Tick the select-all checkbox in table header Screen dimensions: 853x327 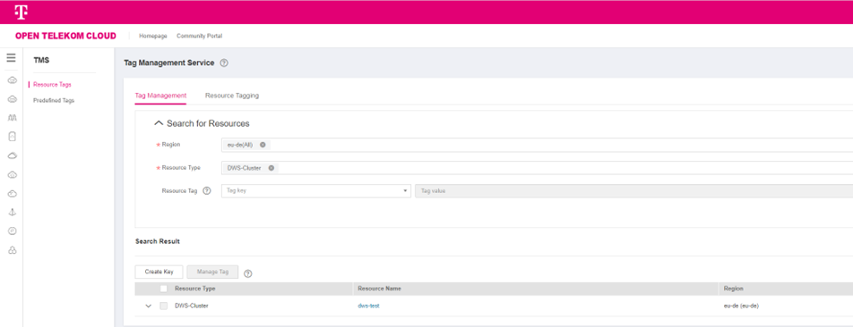[163, 289]
